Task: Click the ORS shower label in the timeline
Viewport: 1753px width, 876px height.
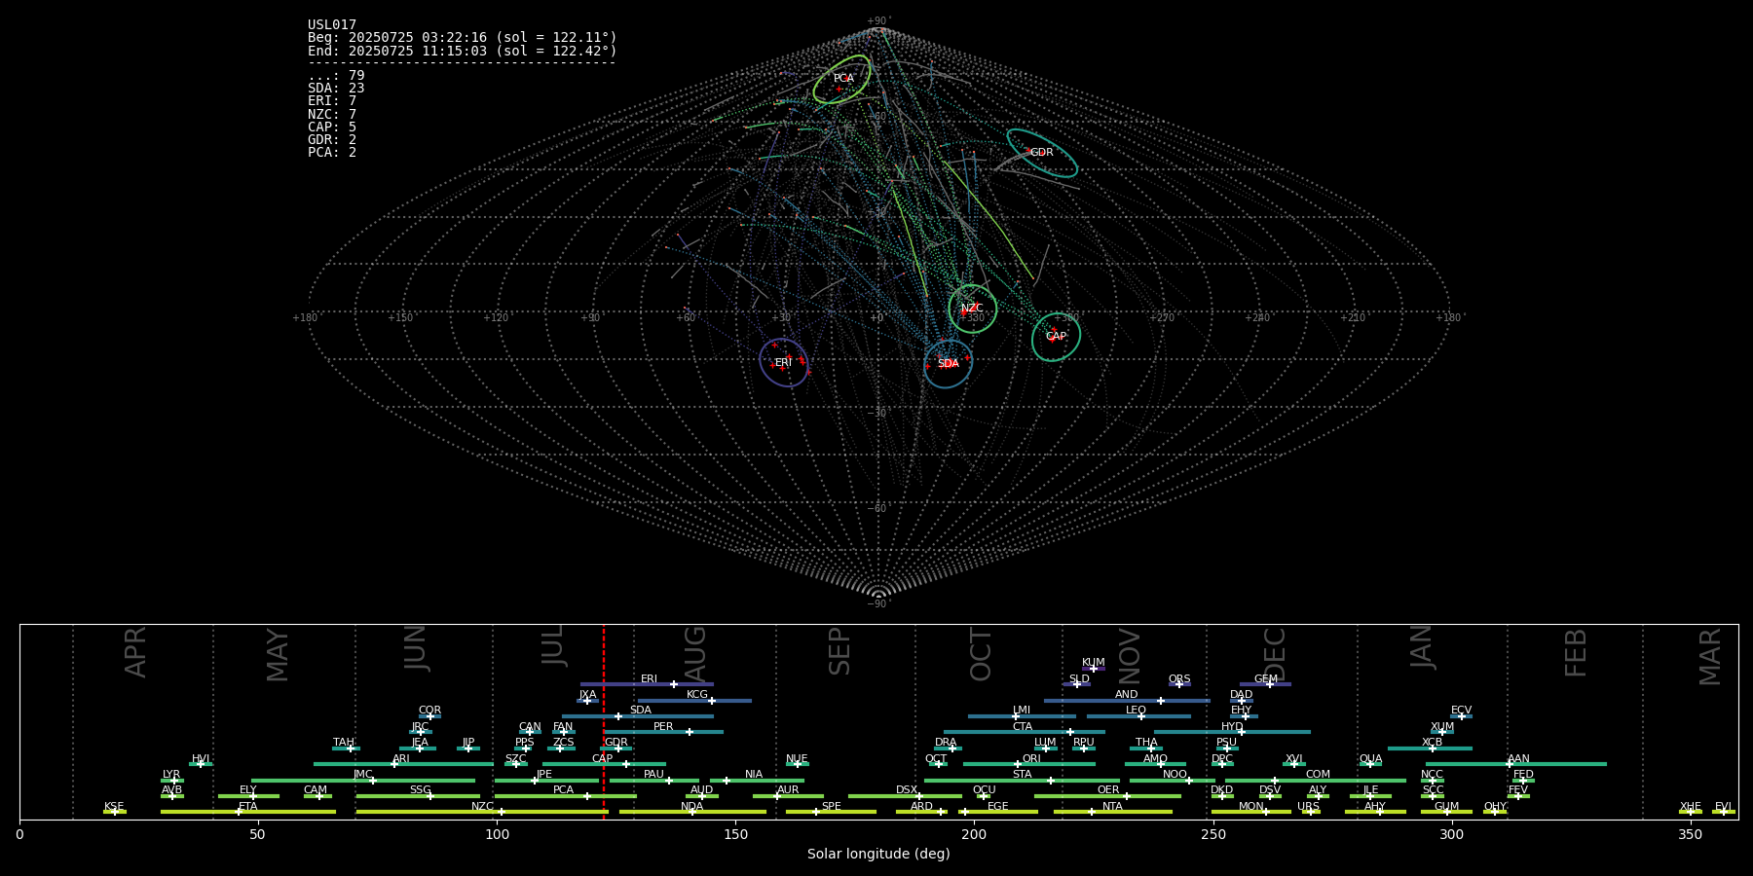Action: click(x=1179, y=679)
